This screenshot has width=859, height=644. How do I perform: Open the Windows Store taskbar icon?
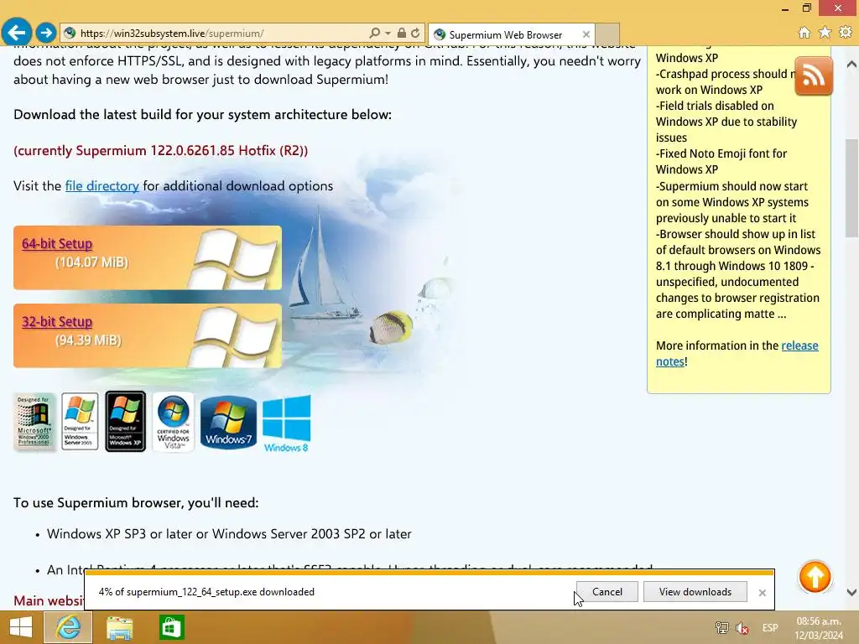pos(171,627)
